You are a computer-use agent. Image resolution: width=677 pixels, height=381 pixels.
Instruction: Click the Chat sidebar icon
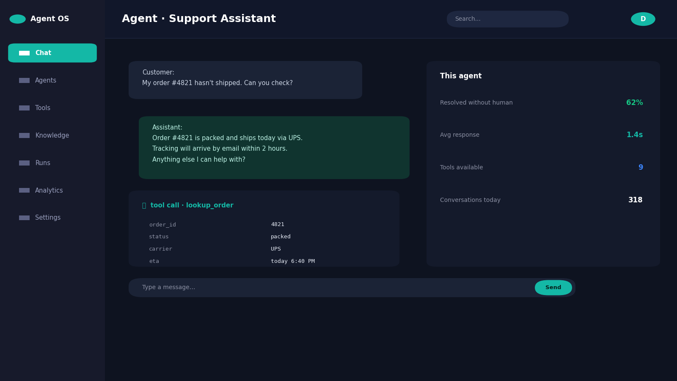point(24,53)
